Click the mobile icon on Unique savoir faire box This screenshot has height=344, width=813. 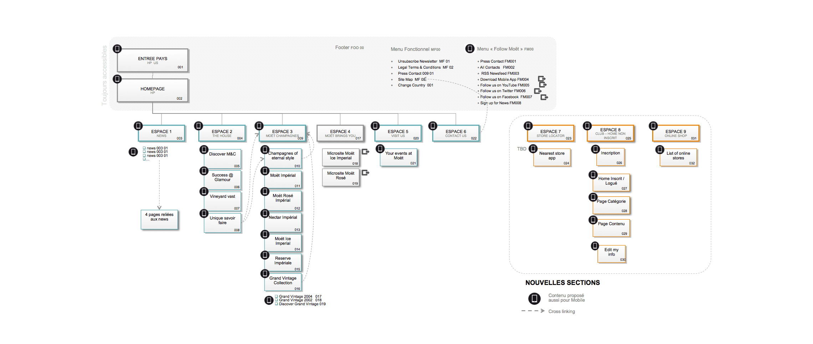click(204, 213)
